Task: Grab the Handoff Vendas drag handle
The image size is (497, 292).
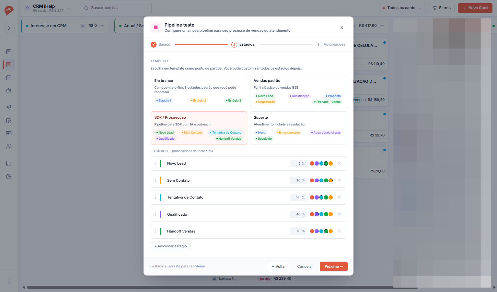Action: pyautogui.click(x=155, y=231)
